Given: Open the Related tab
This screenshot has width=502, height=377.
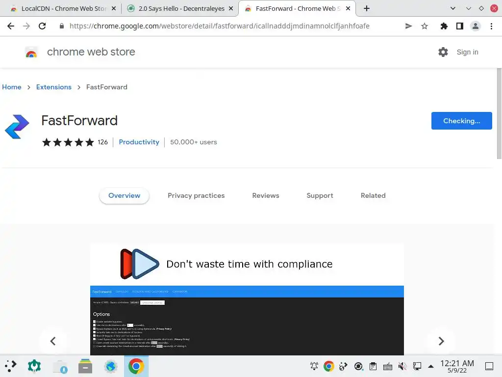Looking at the screenshot, I should click(x=373, y=195).
